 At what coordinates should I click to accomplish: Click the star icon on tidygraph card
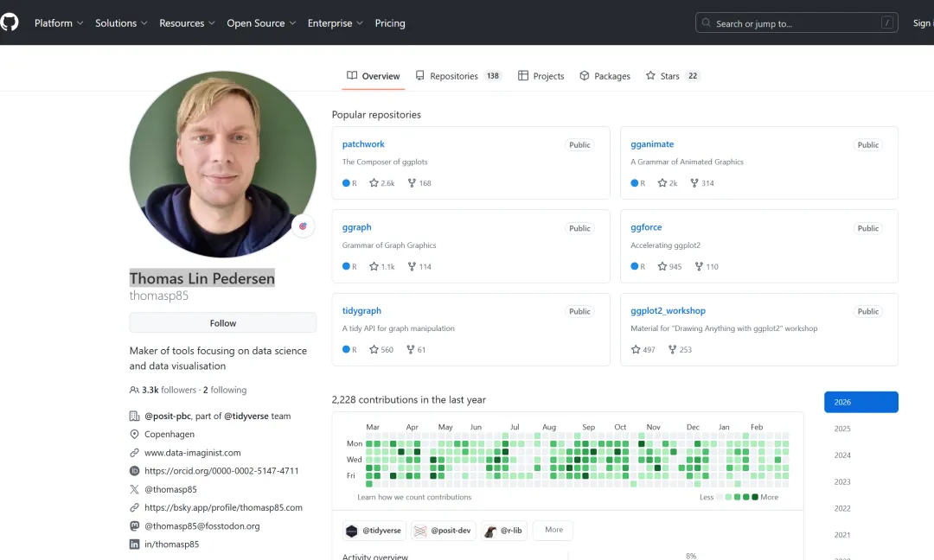coord(374,349)
